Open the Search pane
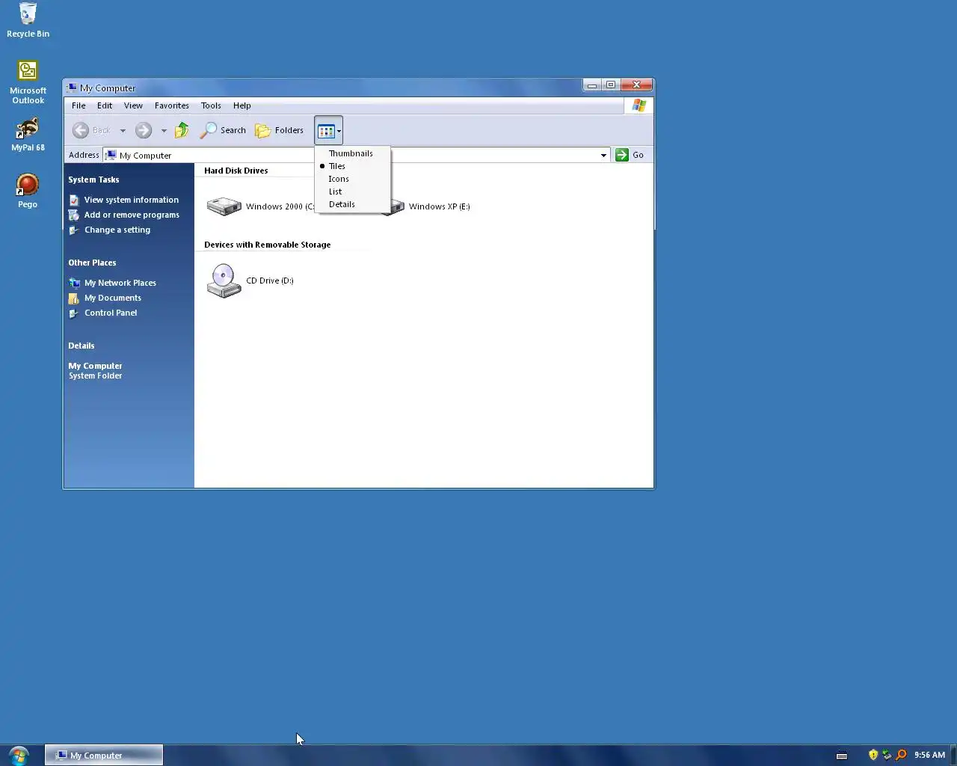The image size is (957, 766). click(x=223, y=130)
